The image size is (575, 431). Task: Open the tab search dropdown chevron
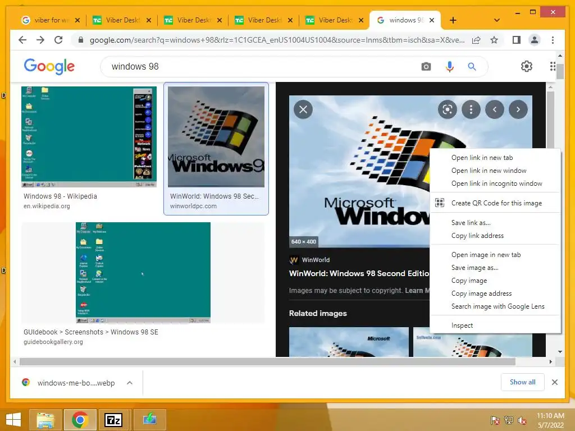pos(496,20)
